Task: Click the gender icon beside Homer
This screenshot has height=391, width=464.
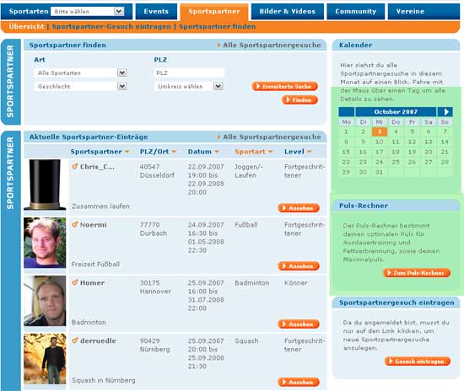Action: tap(75, 282)
